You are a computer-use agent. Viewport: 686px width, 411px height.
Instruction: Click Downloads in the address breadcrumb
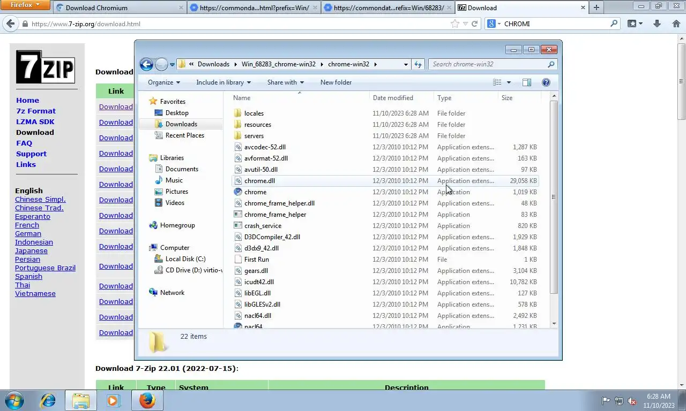point(213,64)
